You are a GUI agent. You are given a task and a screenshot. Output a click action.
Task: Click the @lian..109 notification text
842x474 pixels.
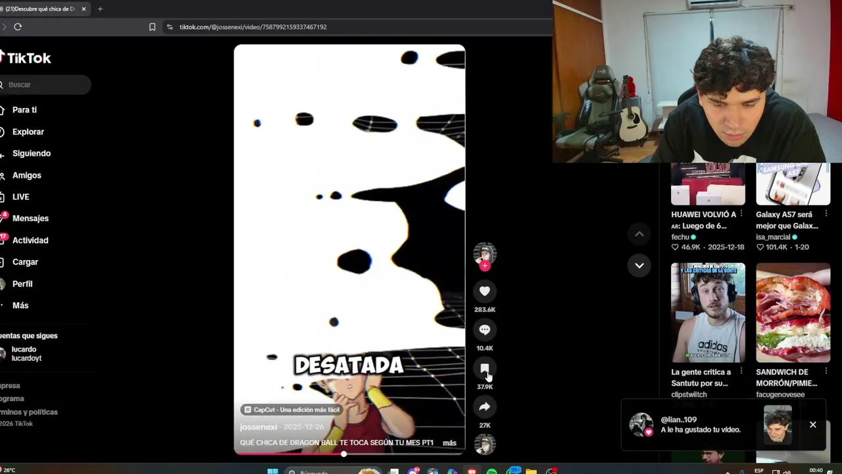pyautogui.click(x=701, y=425)
